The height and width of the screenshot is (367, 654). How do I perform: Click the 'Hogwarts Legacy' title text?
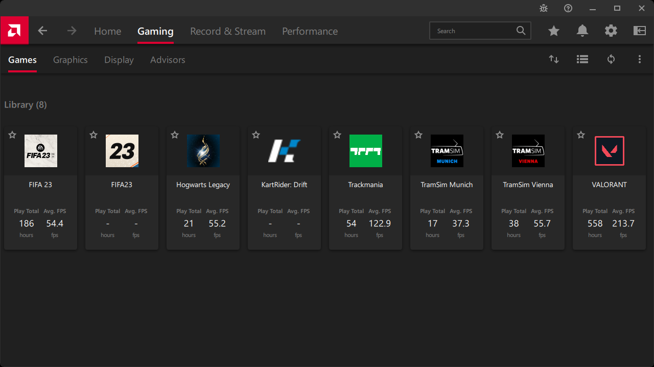203,185
